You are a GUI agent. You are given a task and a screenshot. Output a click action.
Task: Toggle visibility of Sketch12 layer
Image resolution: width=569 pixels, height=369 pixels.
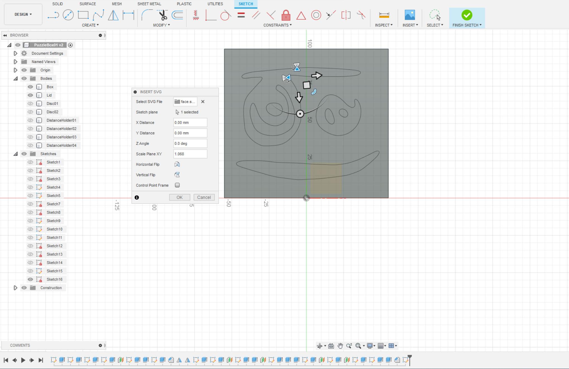(x=31, y=245)
